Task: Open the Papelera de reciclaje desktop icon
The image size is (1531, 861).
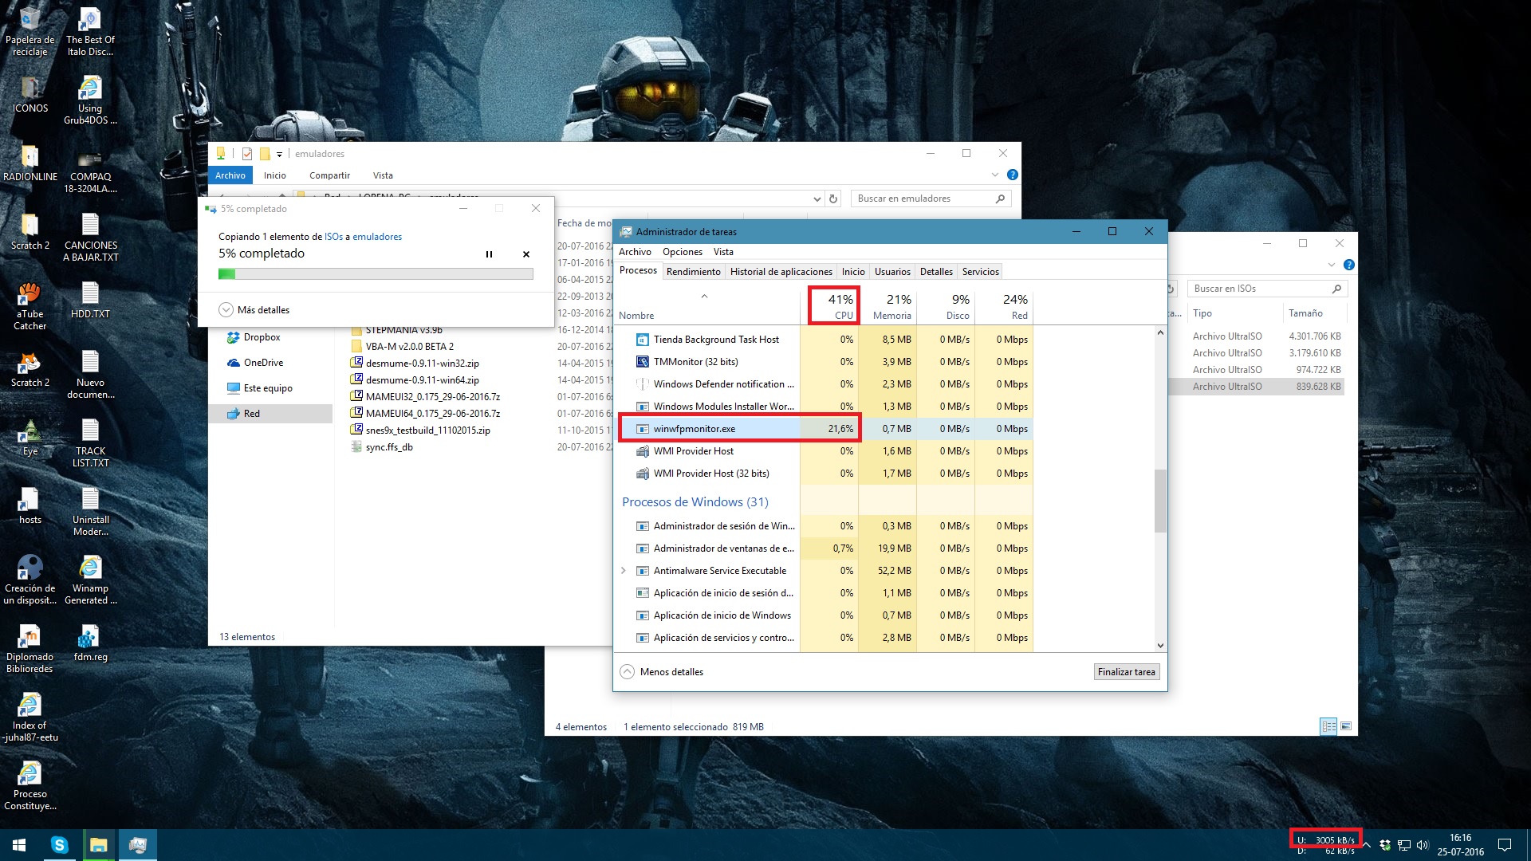Action: click(30, 32)
